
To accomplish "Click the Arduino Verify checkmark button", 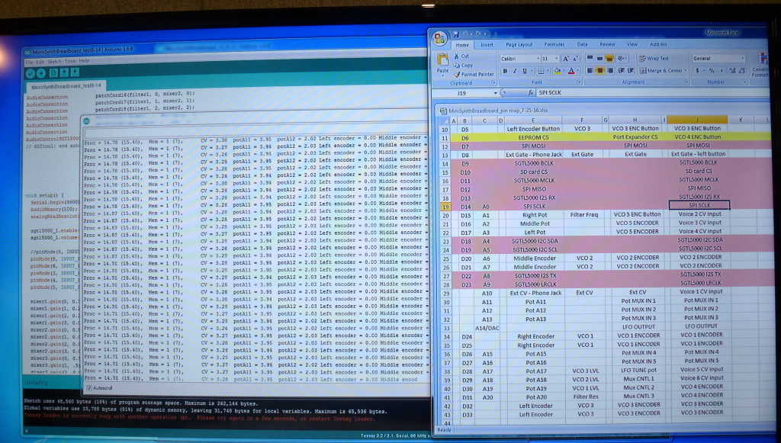I will [x=31, y=73].
